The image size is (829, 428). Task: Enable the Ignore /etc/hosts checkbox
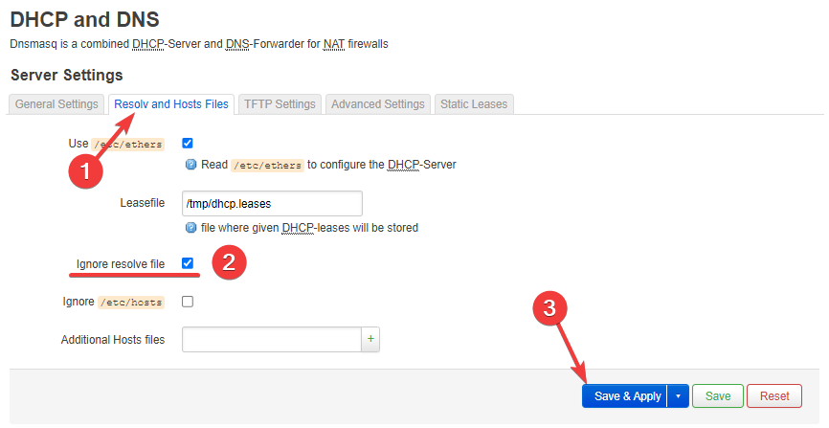pos(188,302)
